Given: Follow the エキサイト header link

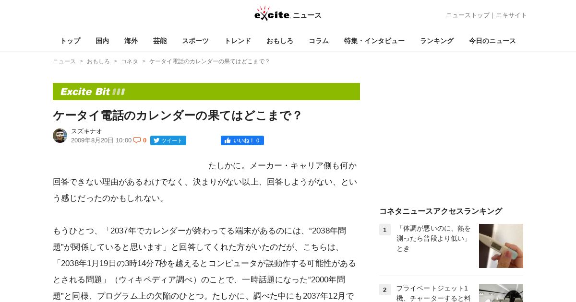Looking at the screenshot, I should coord(511,15).
